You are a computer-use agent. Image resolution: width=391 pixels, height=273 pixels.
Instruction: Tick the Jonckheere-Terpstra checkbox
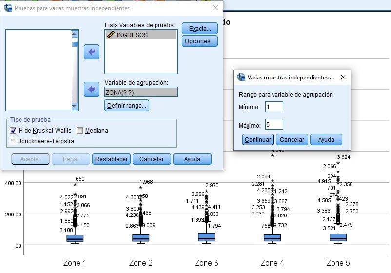[x=13, y=141]
